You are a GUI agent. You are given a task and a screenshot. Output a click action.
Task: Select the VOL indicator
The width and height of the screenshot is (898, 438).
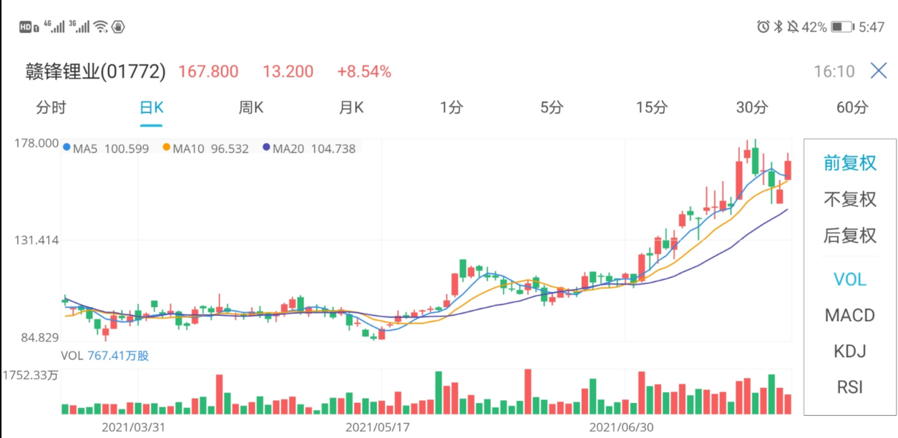[x=850, y=279]
